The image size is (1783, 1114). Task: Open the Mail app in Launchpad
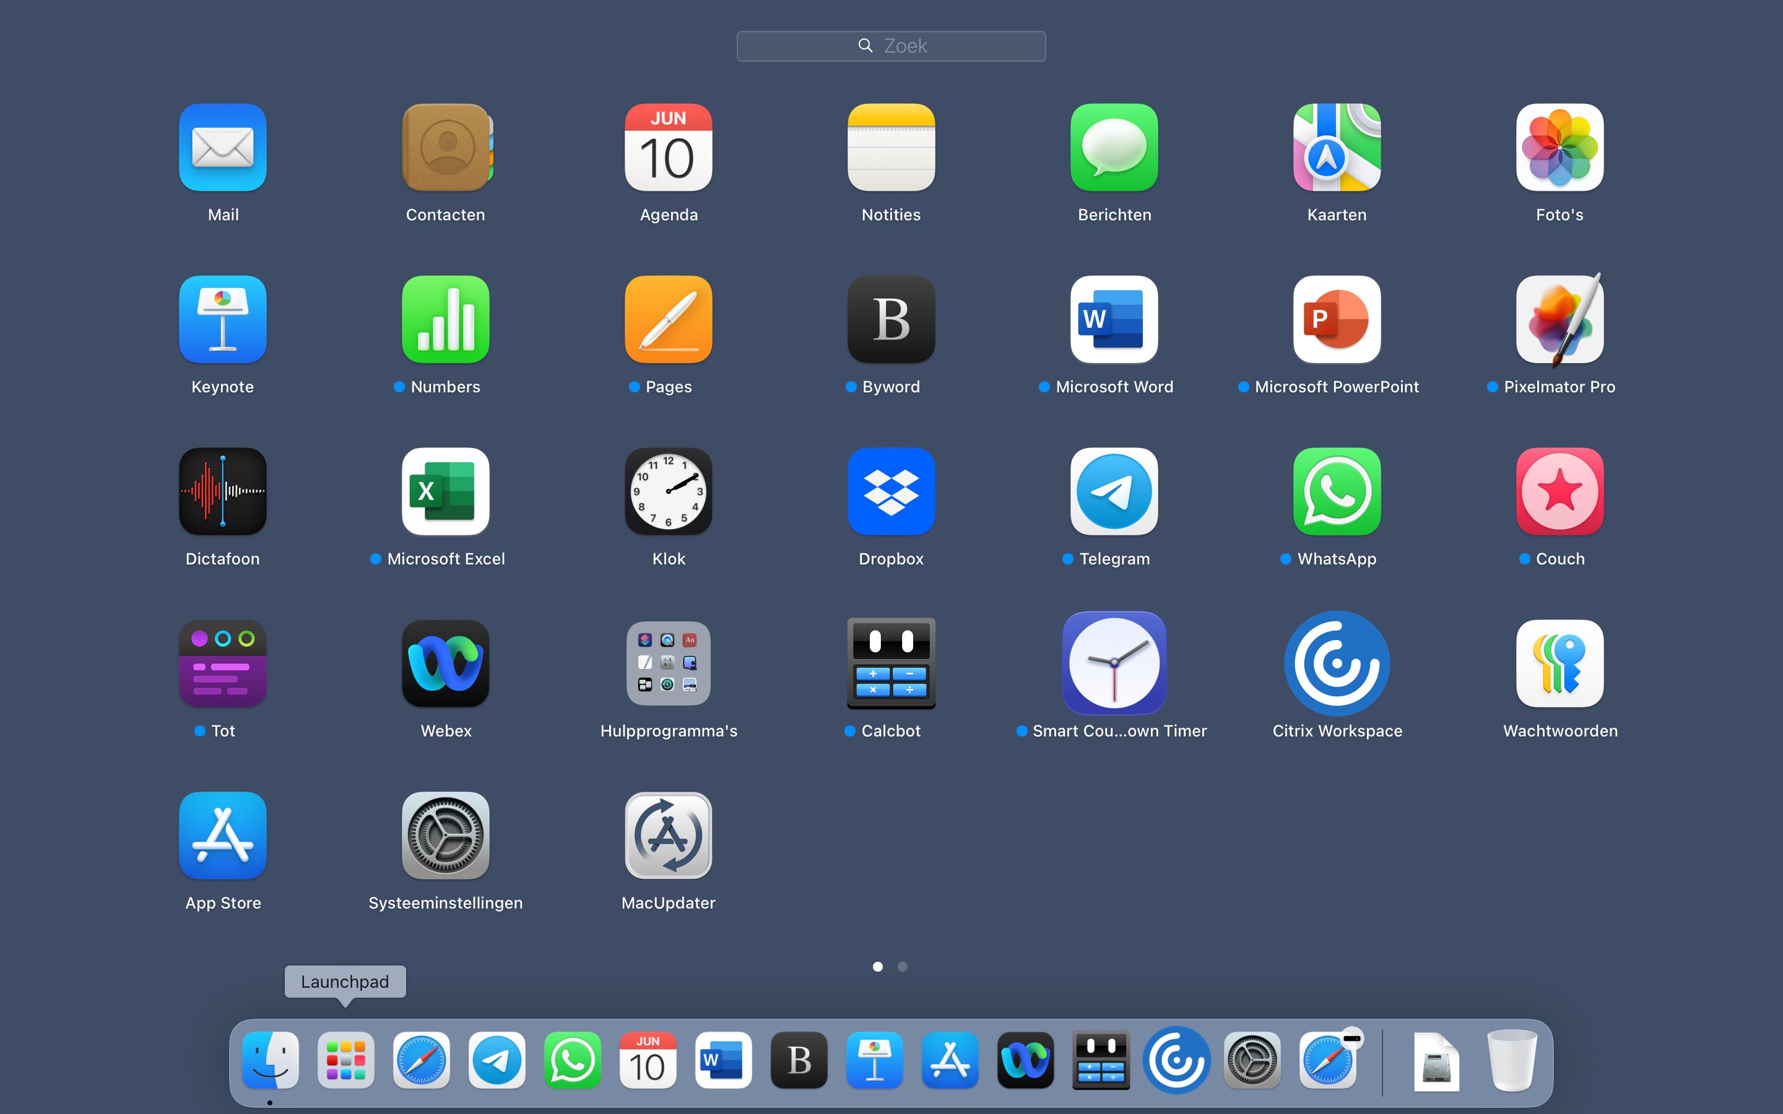pos(222,147)
